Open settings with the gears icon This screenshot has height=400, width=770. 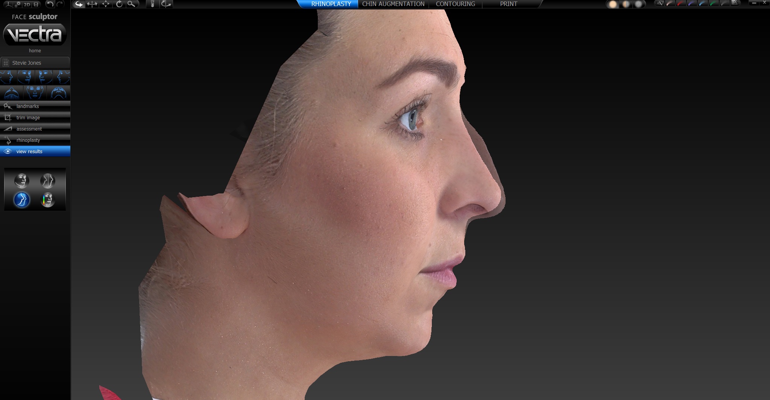(x=17, y=5)
